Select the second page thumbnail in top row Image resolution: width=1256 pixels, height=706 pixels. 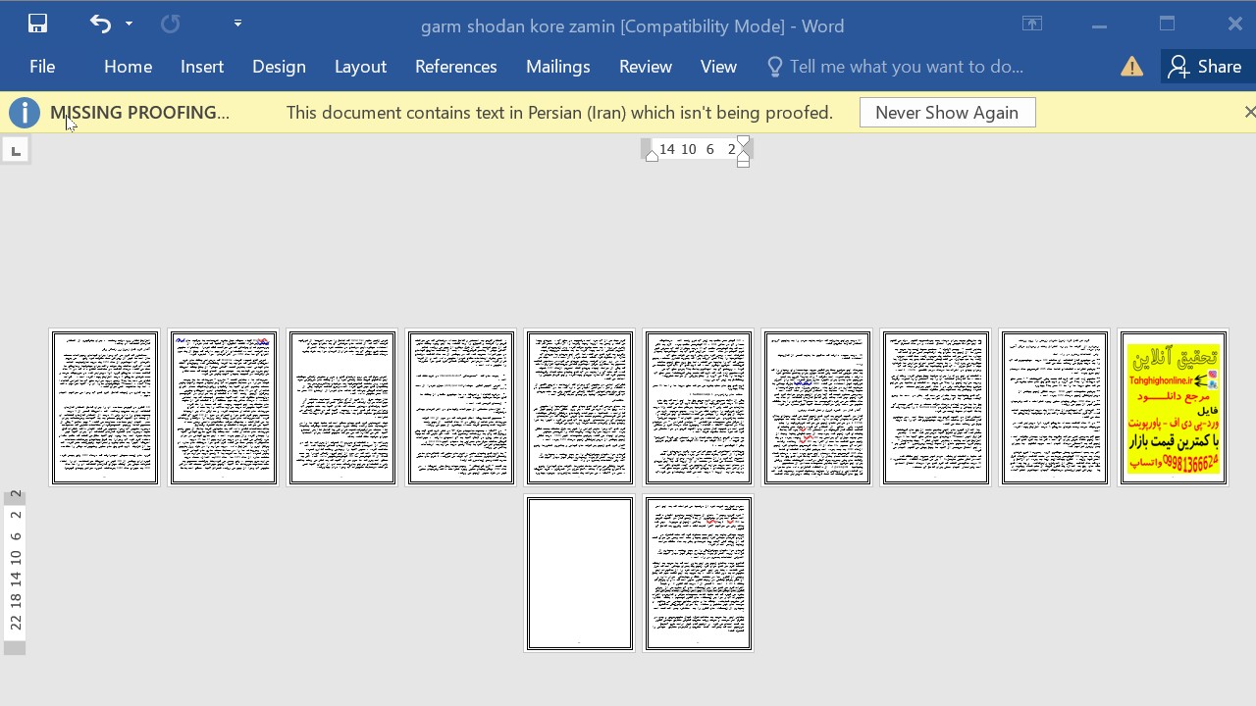tap(224, 408)
